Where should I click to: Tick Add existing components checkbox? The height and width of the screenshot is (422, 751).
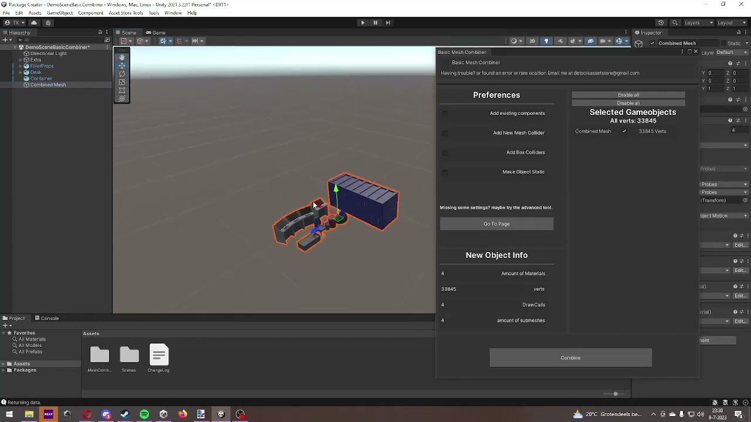point(444,114)
